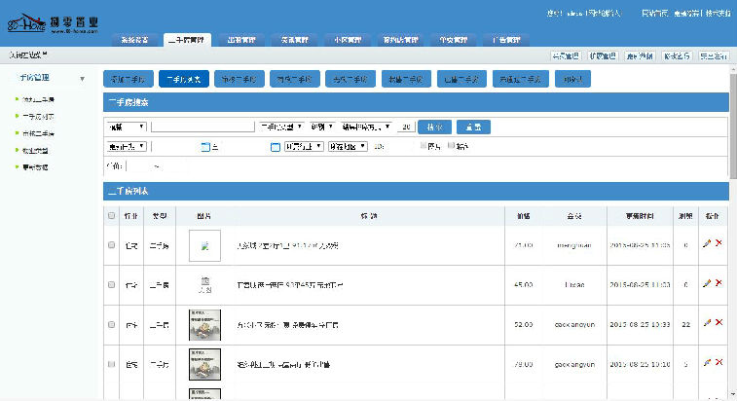Edit the listing priced 52.00
The width and height of the screenshot is (737, 401).
coord(707,322)
